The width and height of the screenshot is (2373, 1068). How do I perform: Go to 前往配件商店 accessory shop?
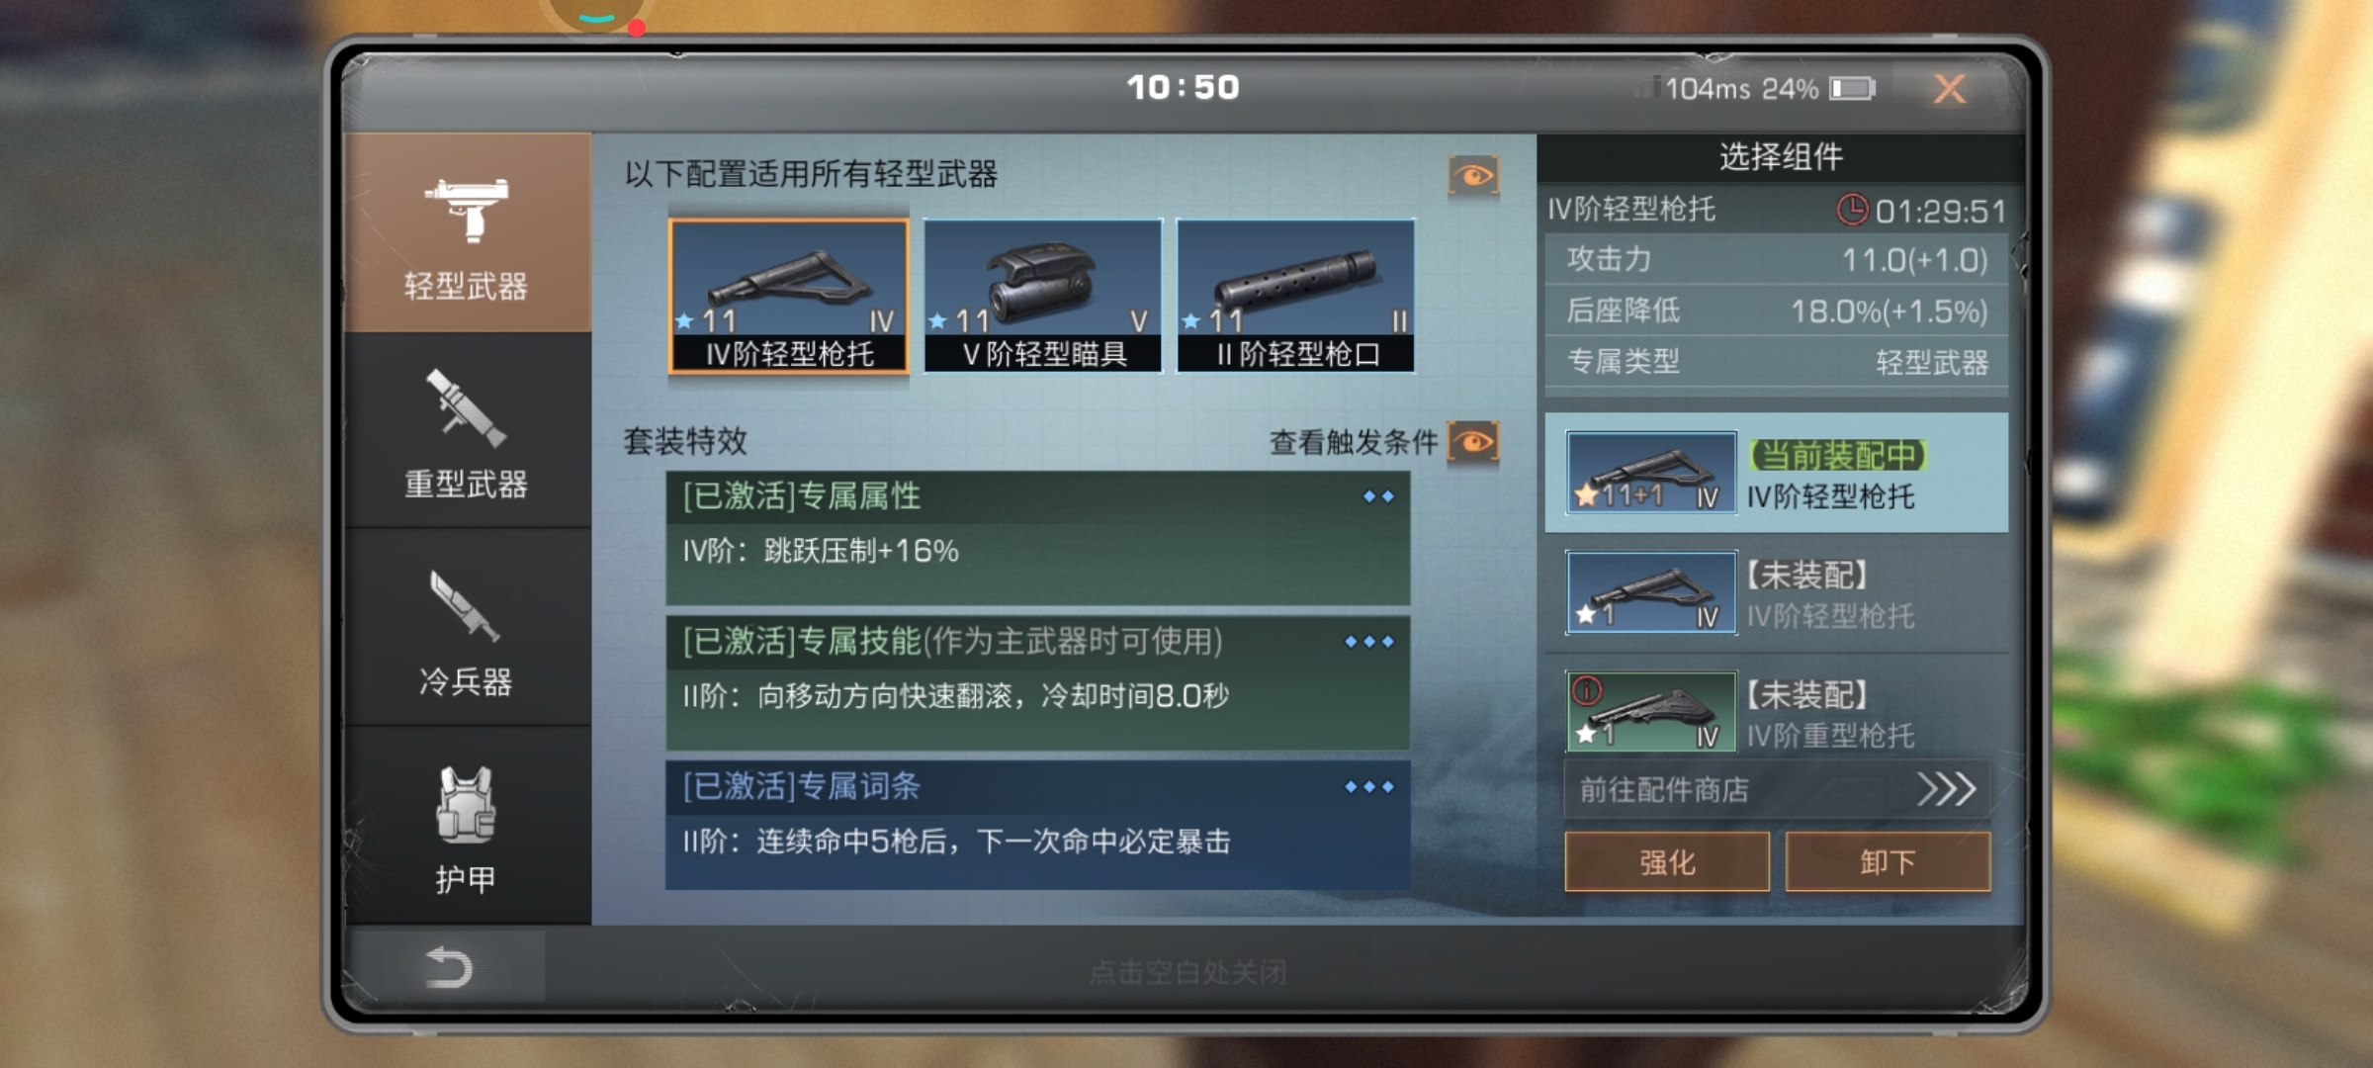[x=1777, y=789]
